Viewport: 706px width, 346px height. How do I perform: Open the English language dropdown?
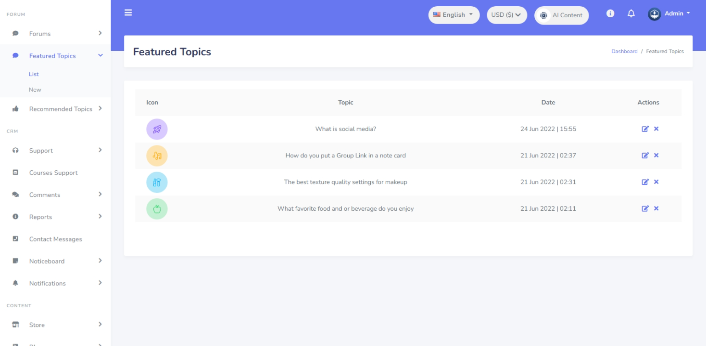[454, 15]
